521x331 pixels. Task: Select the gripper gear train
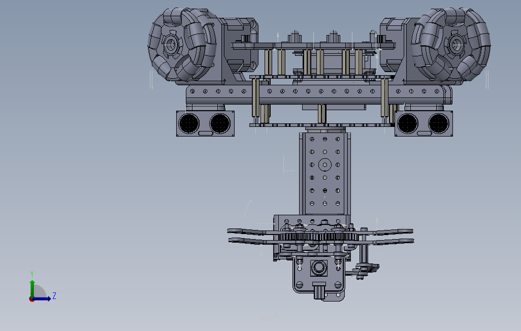click(318, 237)
